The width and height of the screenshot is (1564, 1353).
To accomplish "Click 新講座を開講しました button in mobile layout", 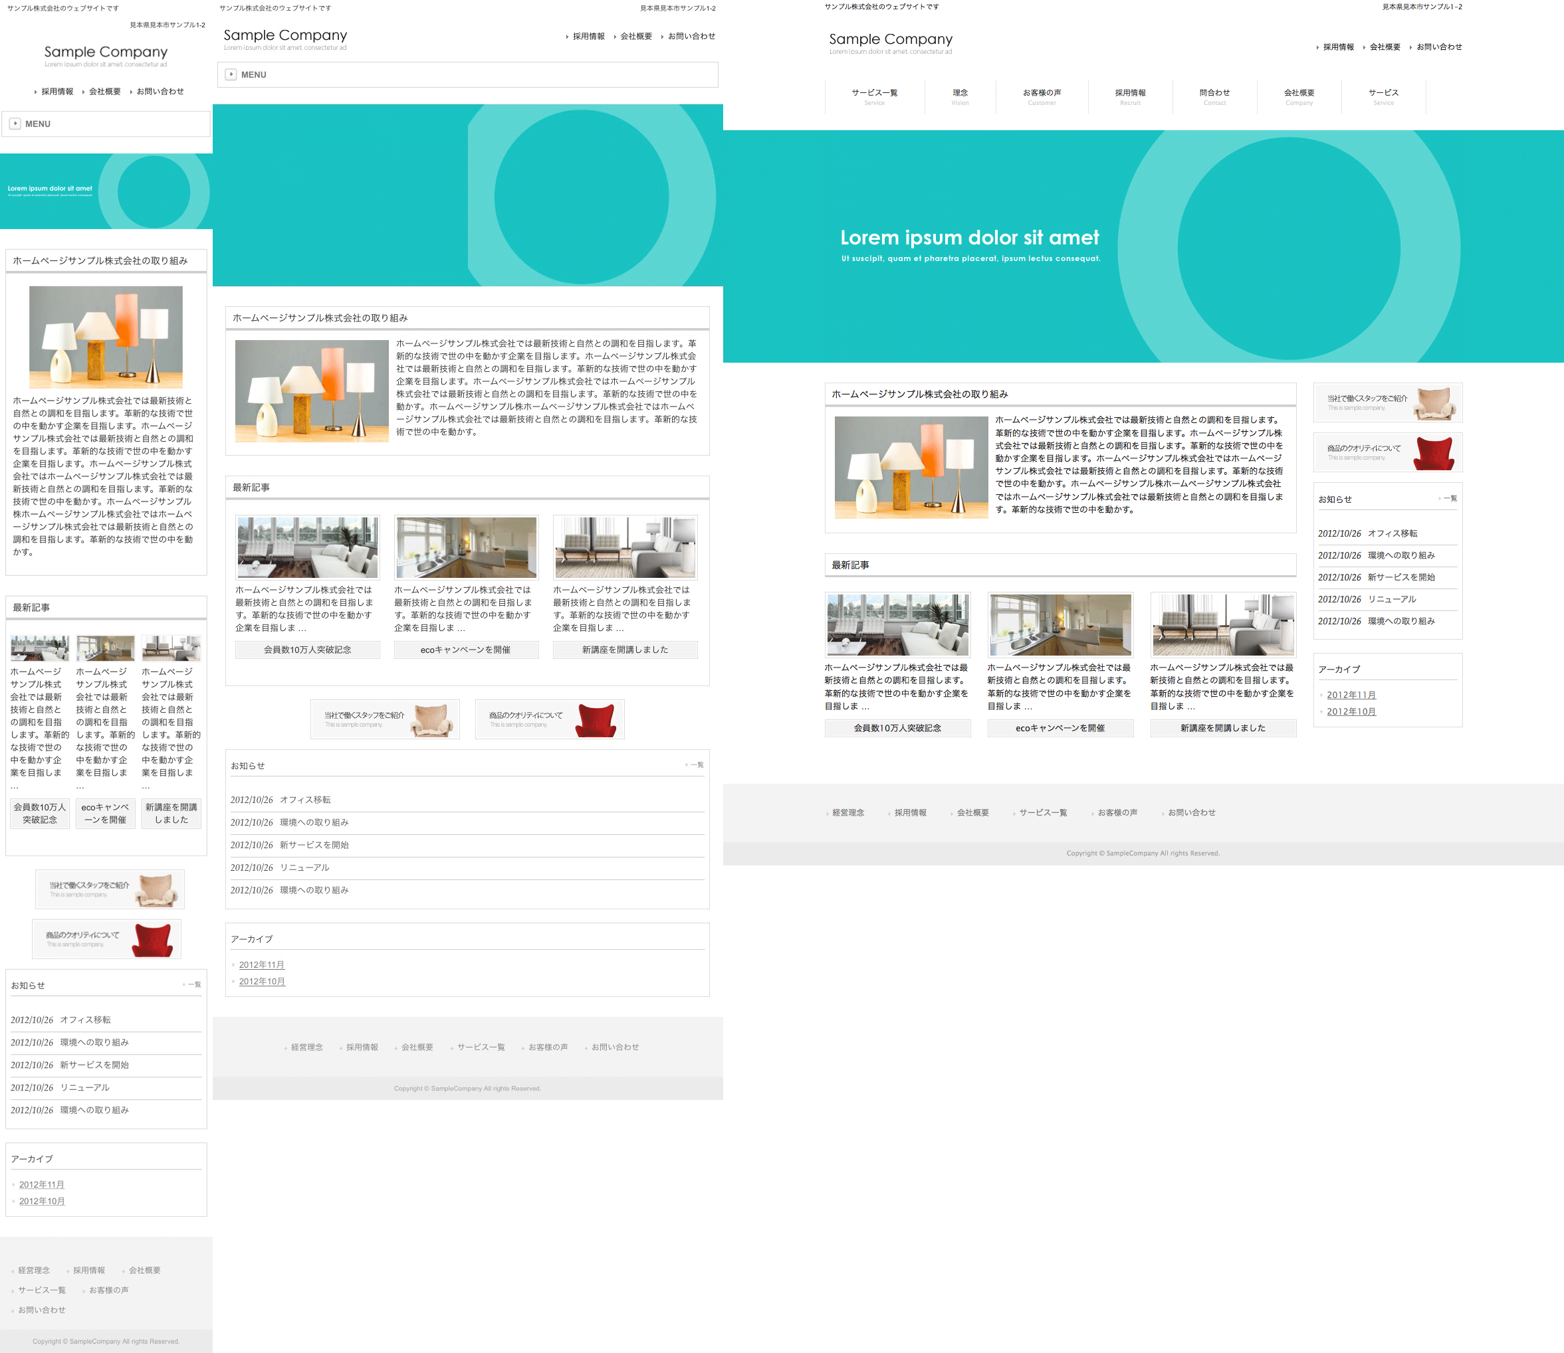I will pos(171,813).
